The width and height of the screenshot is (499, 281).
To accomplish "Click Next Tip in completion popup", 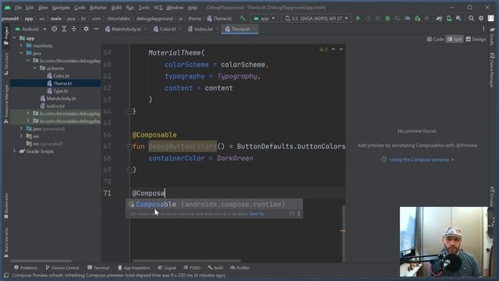I will click(x=257, y=214).
